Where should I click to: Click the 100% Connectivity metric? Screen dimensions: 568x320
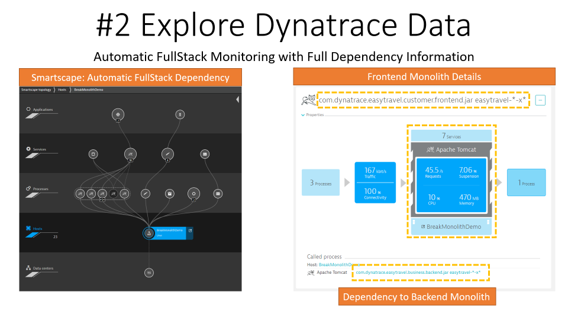coord(375,193)
